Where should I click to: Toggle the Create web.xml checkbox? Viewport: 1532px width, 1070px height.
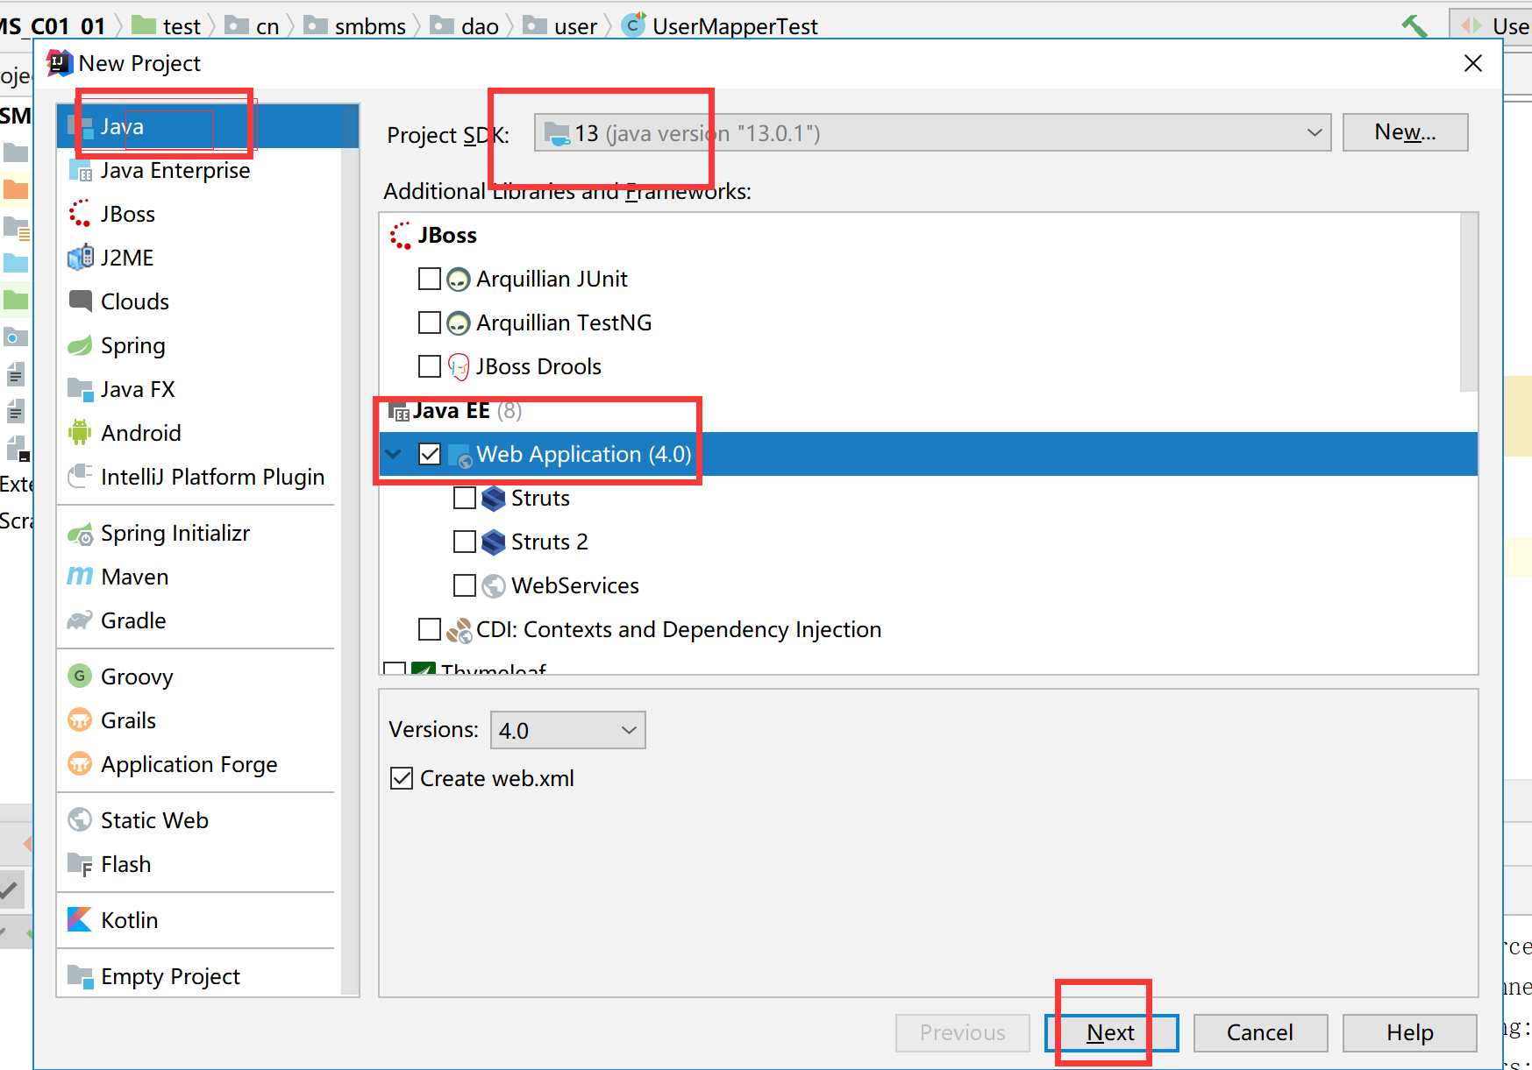click(402, 778)
